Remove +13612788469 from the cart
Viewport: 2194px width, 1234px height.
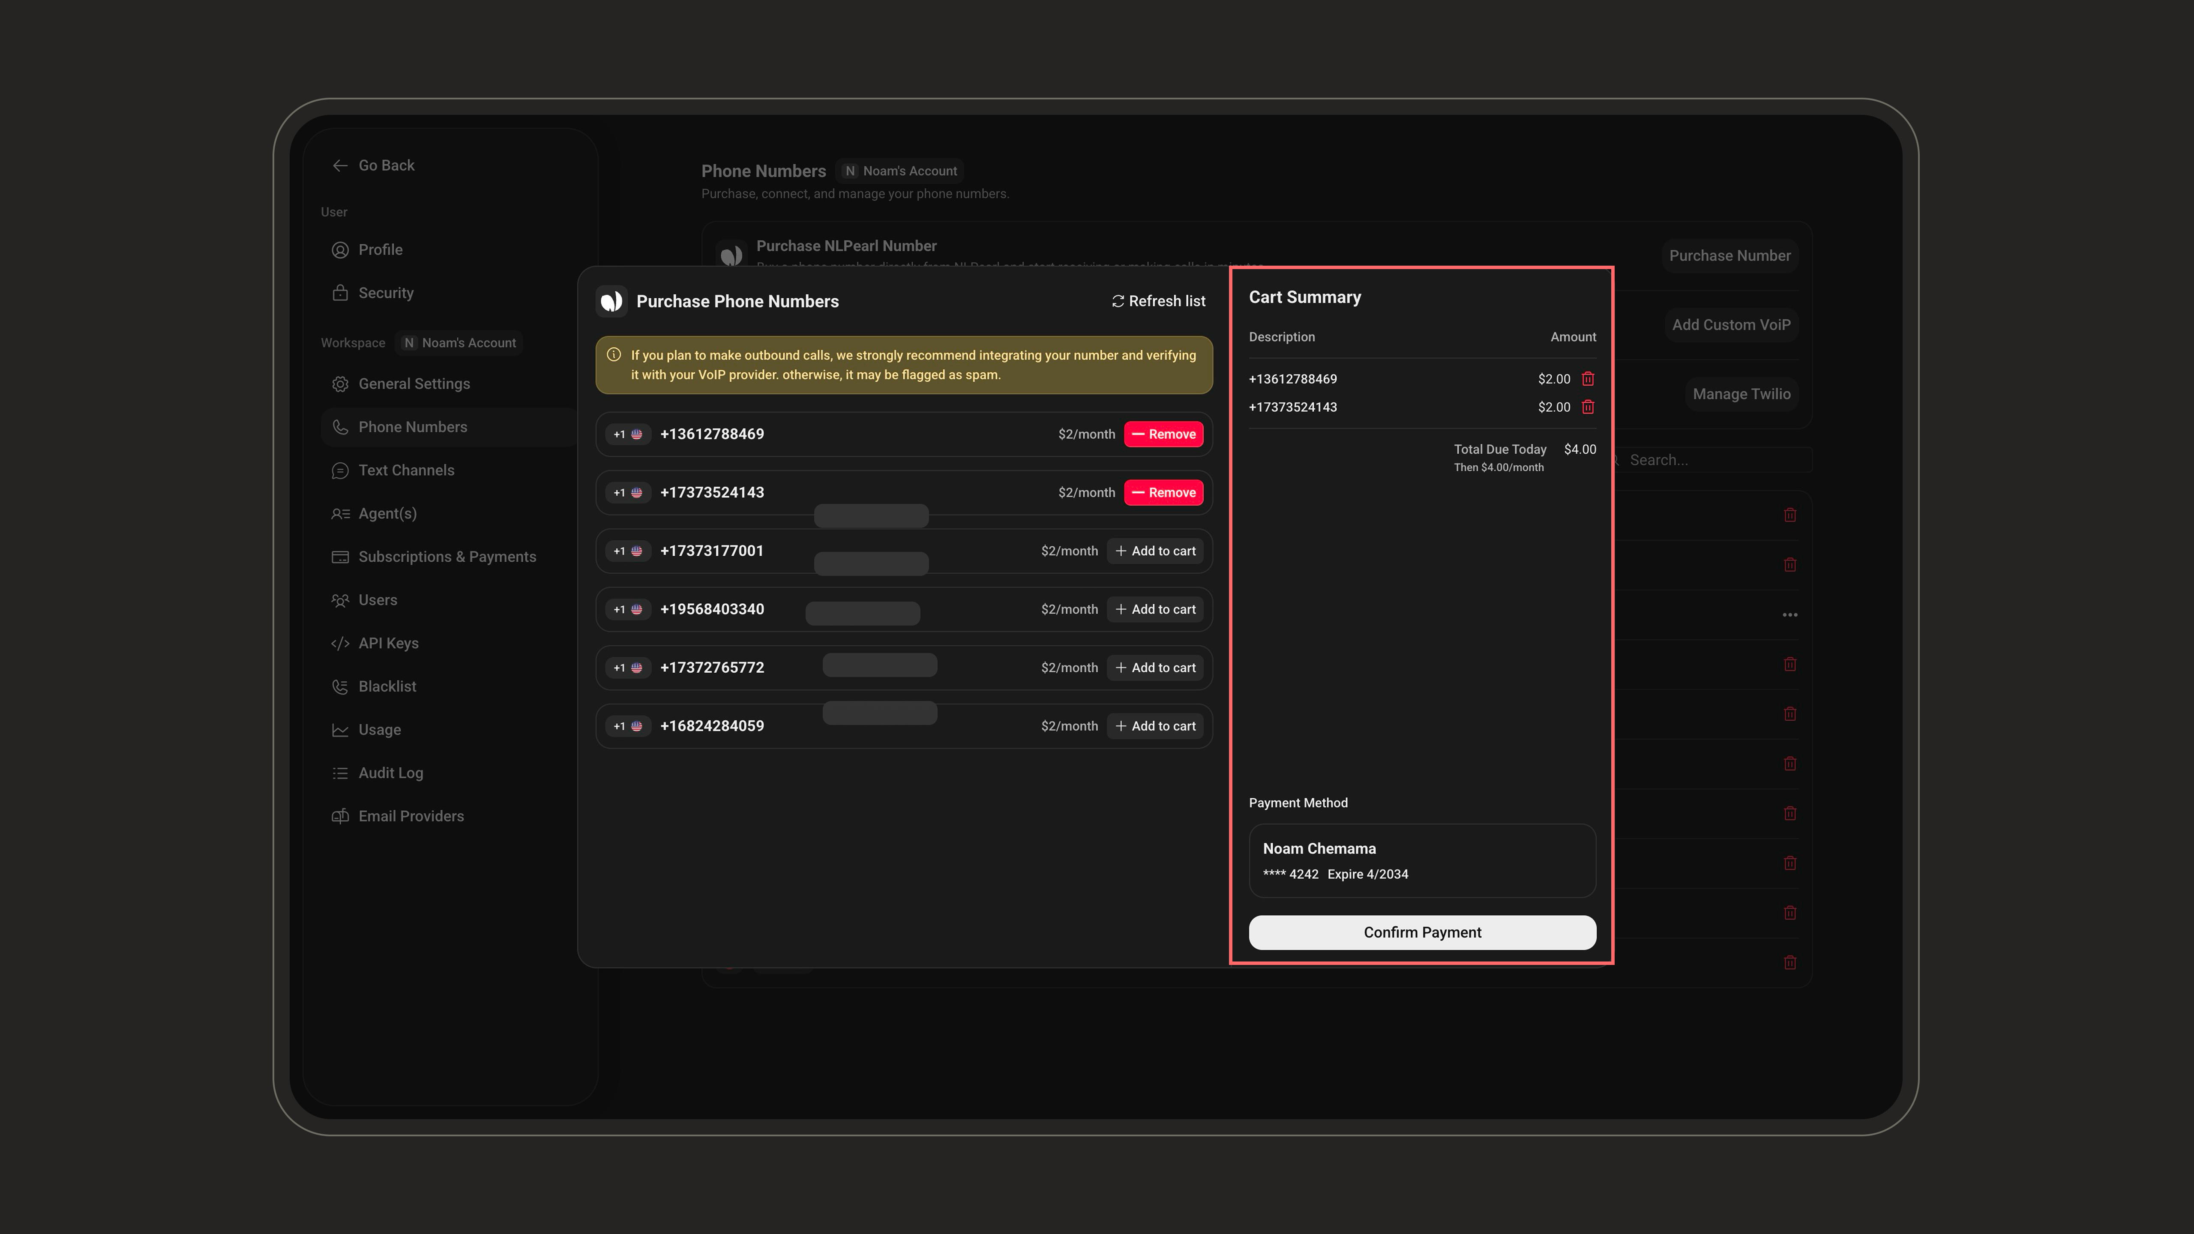1163,434
